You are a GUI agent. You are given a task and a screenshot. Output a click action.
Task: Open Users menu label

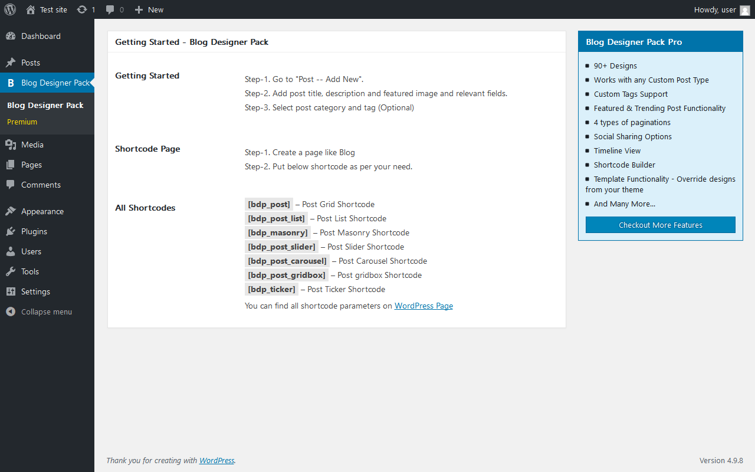click(31, 251)
